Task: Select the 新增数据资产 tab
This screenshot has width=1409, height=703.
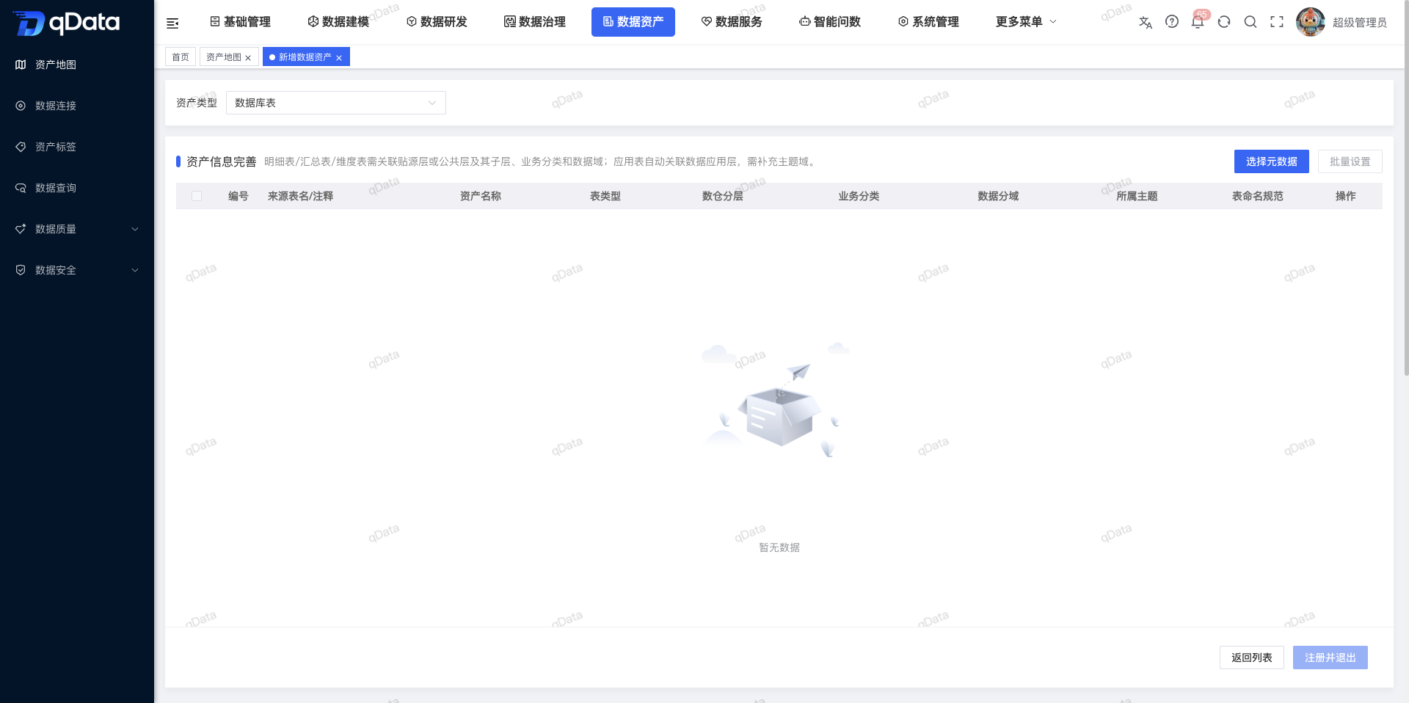Action: 305,57
